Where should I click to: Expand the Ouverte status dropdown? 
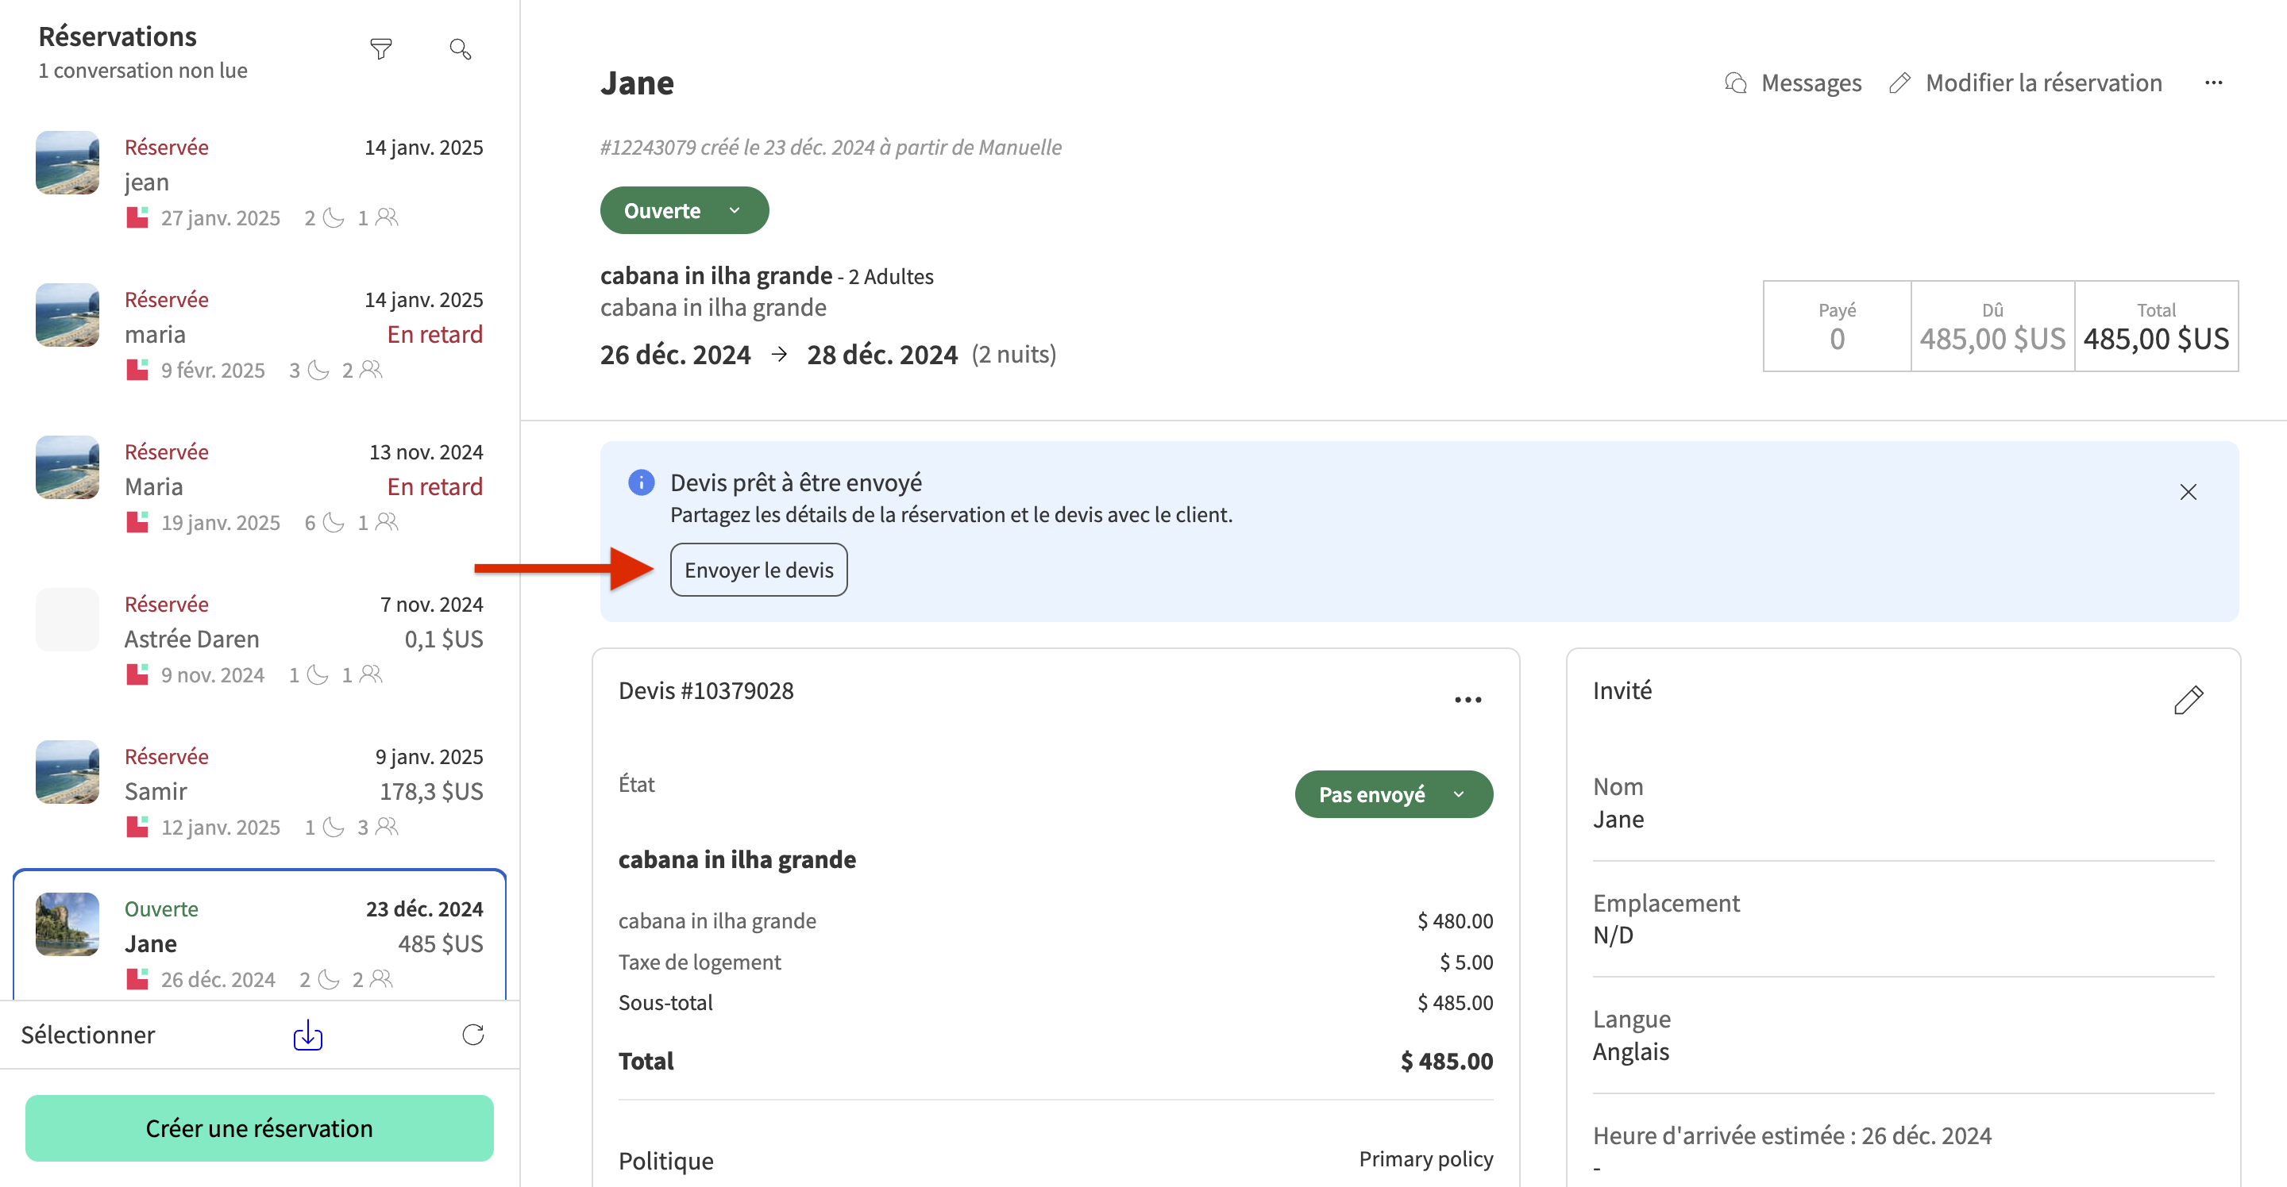click(x=684, y=211)
